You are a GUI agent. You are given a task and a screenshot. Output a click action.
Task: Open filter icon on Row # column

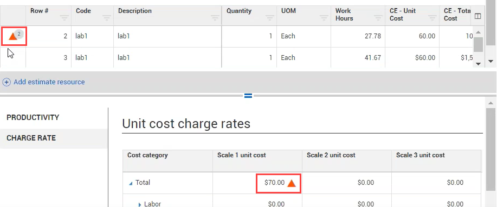tap(64, 18)
